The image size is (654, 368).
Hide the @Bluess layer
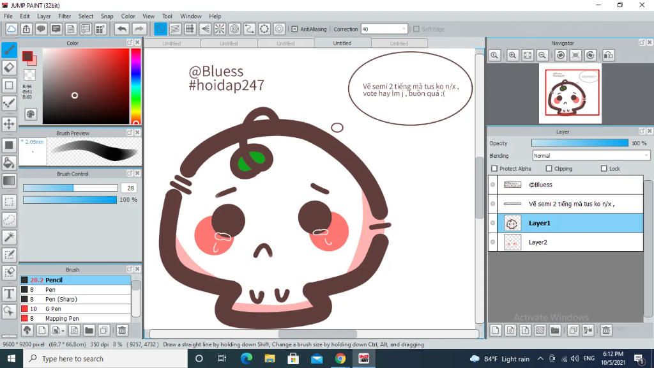(492, 185)
